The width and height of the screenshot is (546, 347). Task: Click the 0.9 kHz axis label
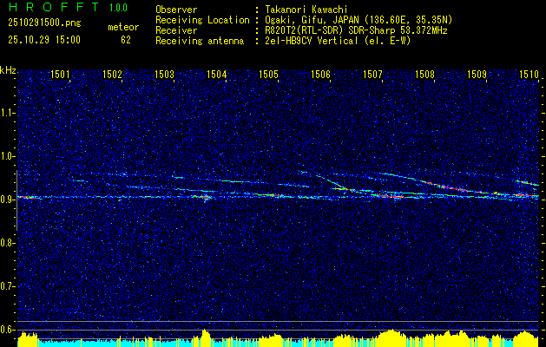click(x=7, y=200)
